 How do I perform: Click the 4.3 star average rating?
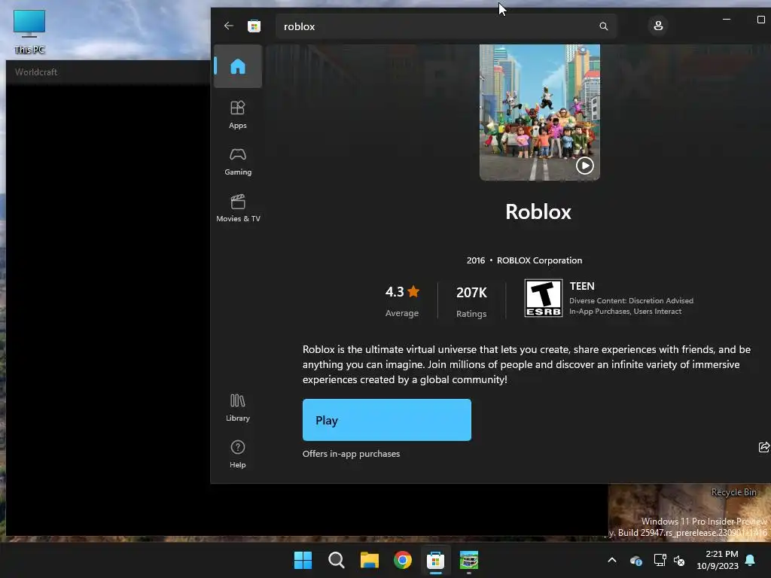(402, 300)
